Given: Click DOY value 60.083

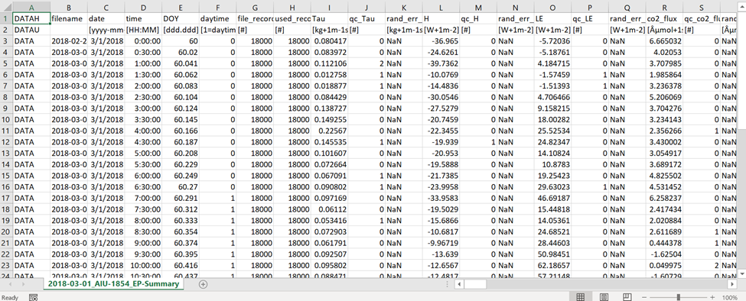Looking at the screenshot, I should click(181, 86).
